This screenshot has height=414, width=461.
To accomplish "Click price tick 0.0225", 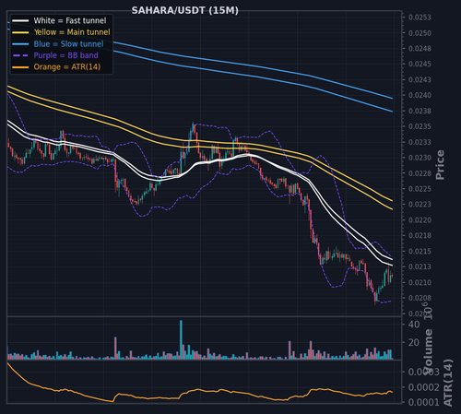I will click(x=420, y=189).
